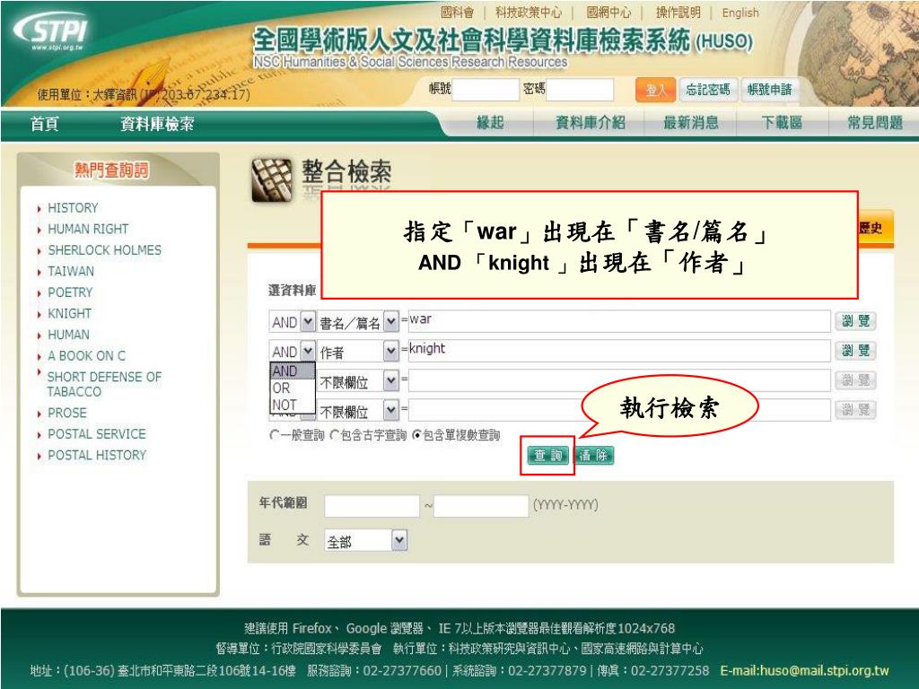919x689 pixels.
Task: Click the KNIGHT popular query
Action: coord(69,313)
